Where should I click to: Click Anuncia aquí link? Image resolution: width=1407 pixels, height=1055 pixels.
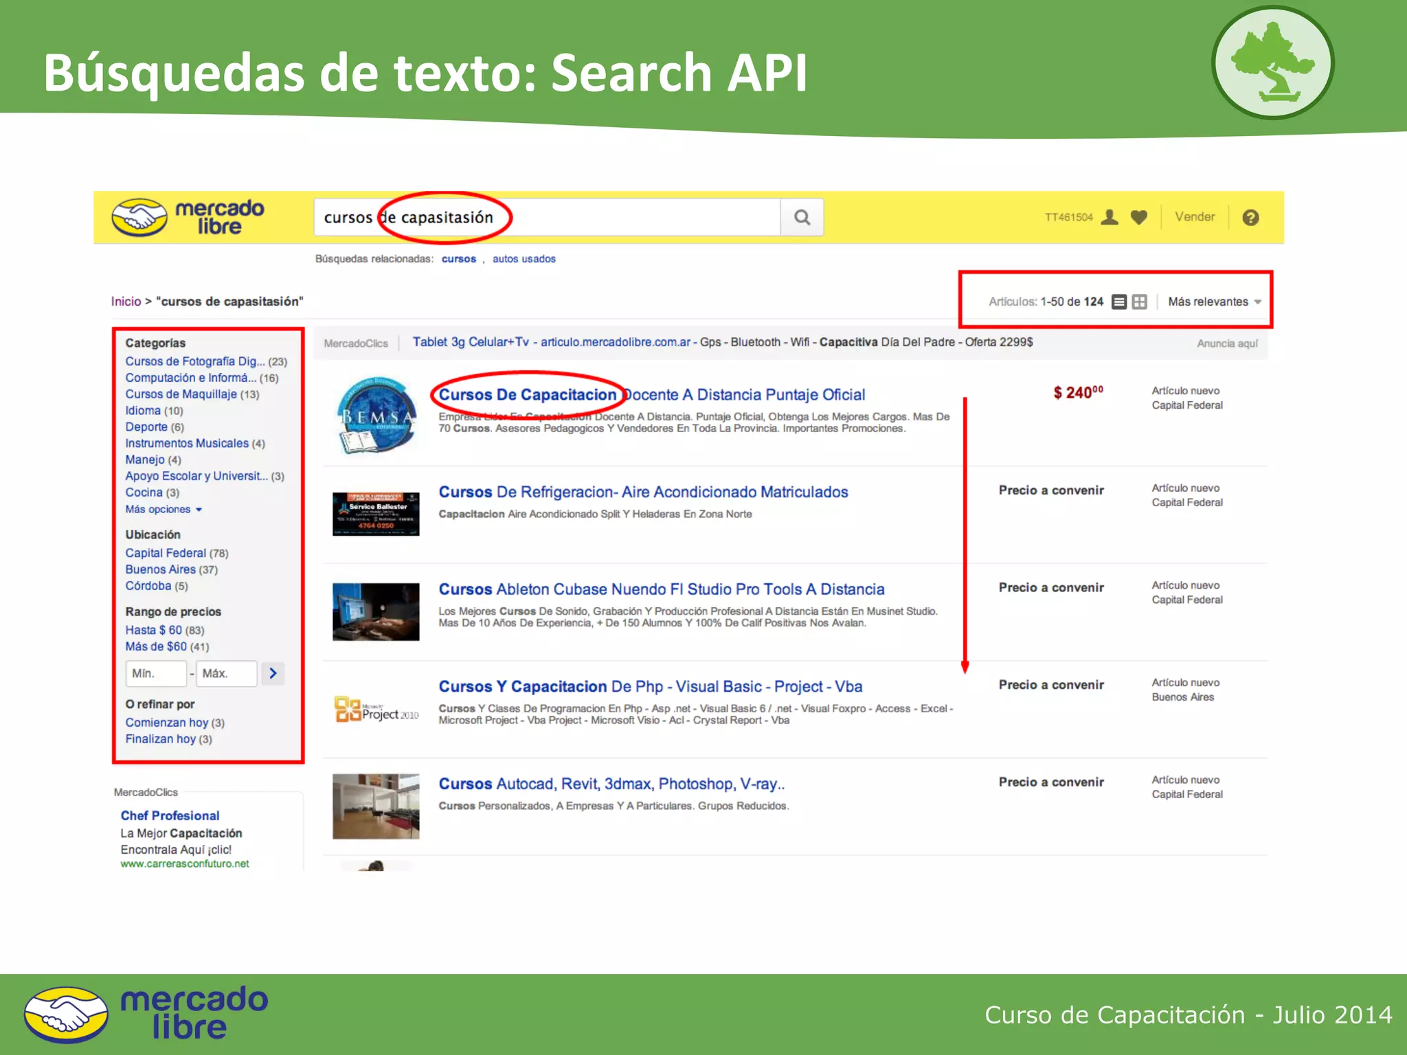[x=1228, y=343]
